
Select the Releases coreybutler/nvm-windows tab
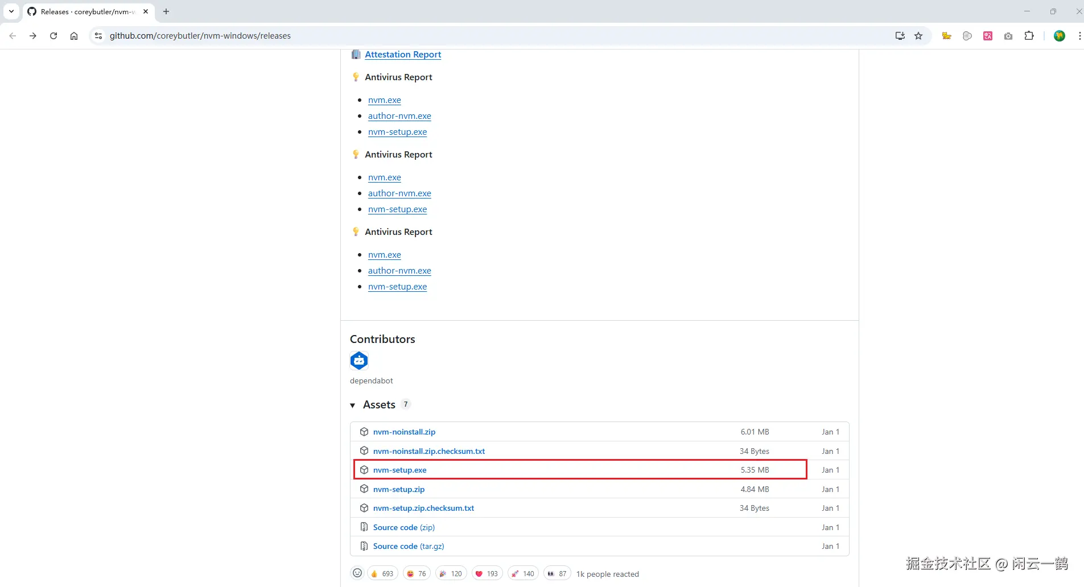(88, 11)
